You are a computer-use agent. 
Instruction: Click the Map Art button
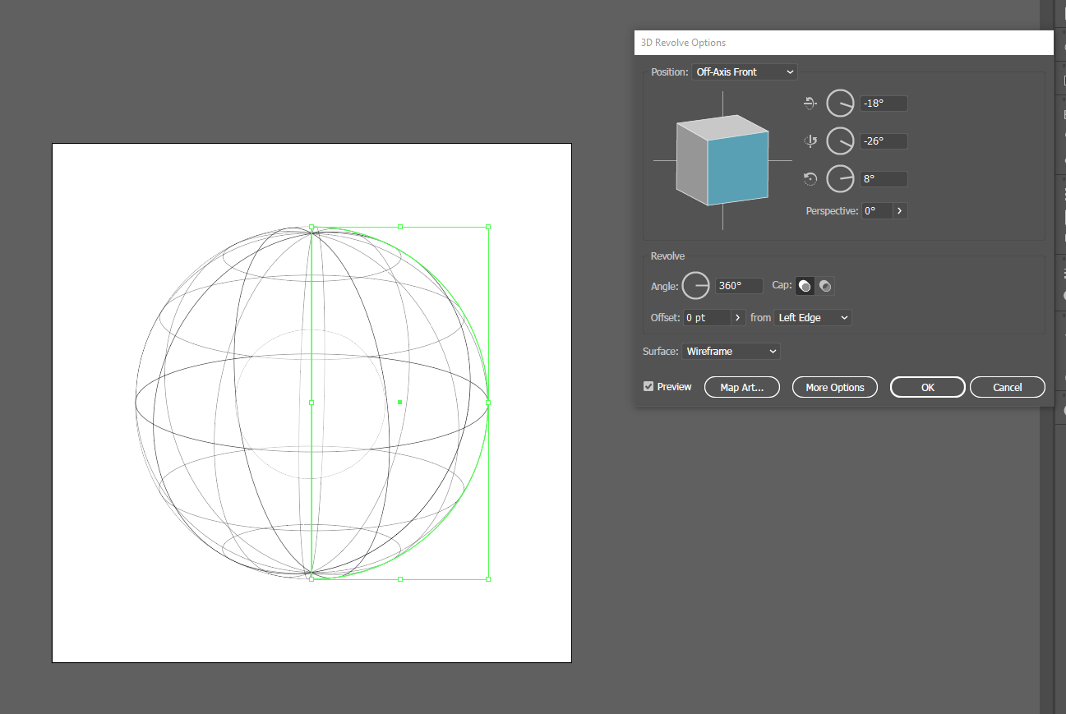(741, 387)
